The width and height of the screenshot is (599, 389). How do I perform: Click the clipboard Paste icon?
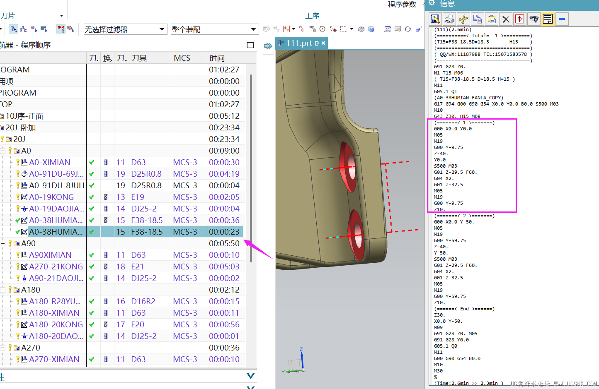tap(492, 19)
